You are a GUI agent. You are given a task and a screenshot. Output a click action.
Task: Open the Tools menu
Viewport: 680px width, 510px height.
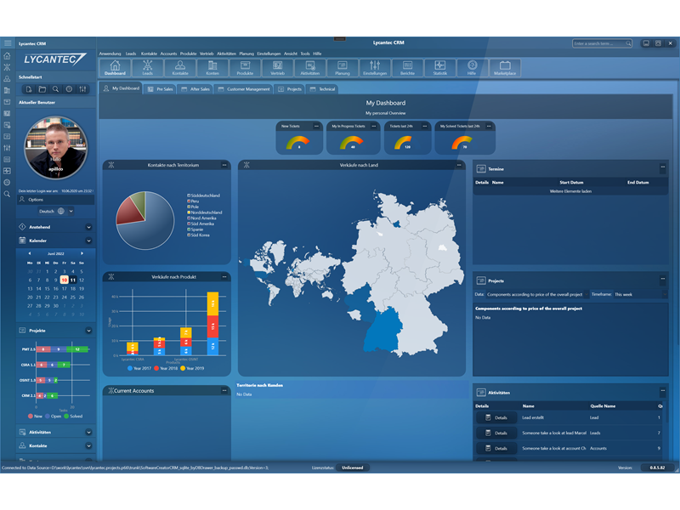point(305,54)
